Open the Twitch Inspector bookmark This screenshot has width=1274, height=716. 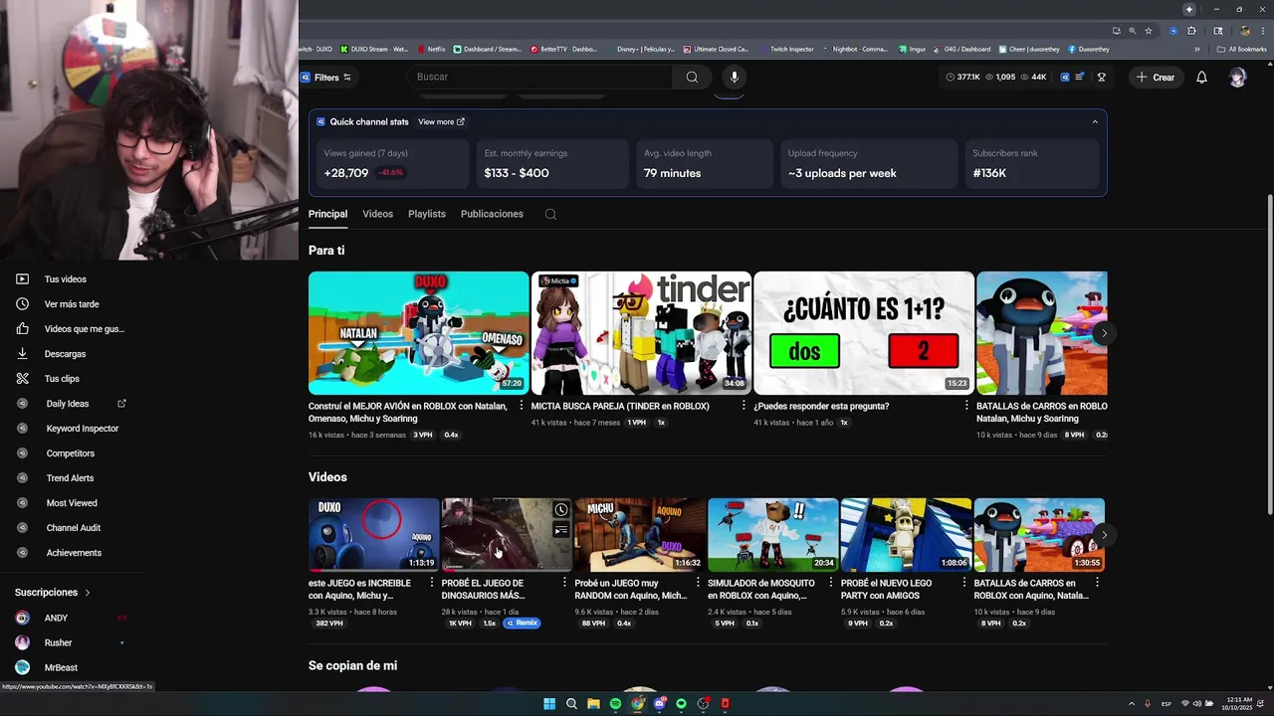tap(786, 49)
